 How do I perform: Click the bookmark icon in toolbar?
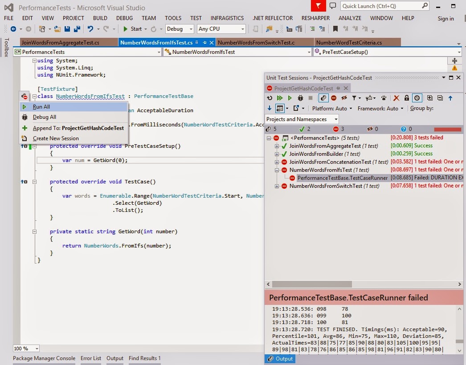[335, 29]
